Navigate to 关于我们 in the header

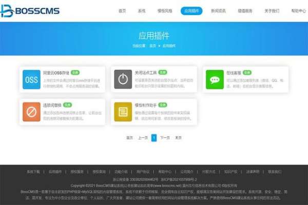pyautogui.click(x=272, y=11)
